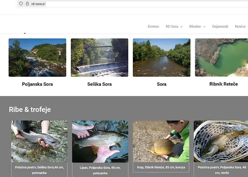Screen dimensions: 248x177
Task: Expand the Ribolov dropdown menu
Action: [x=197, y=27]
